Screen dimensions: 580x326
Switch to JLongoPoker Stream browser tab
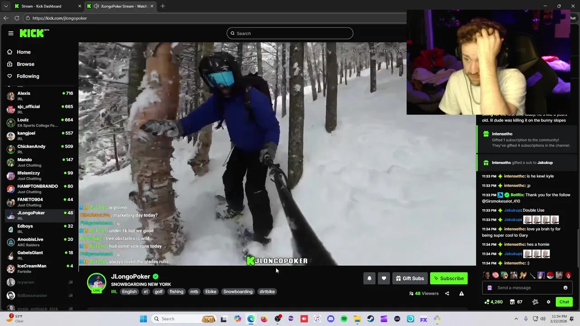click(x=120, y=6)
